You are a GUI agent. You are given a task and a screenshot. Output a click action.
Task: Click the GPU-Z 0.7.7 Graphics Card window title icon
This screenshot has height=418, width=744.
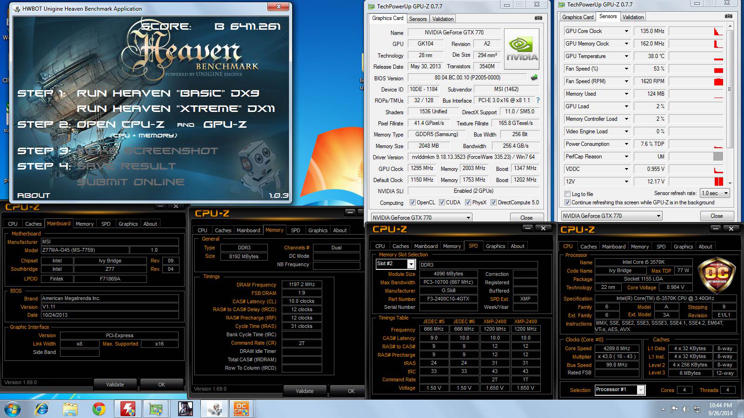pos(371,7)
